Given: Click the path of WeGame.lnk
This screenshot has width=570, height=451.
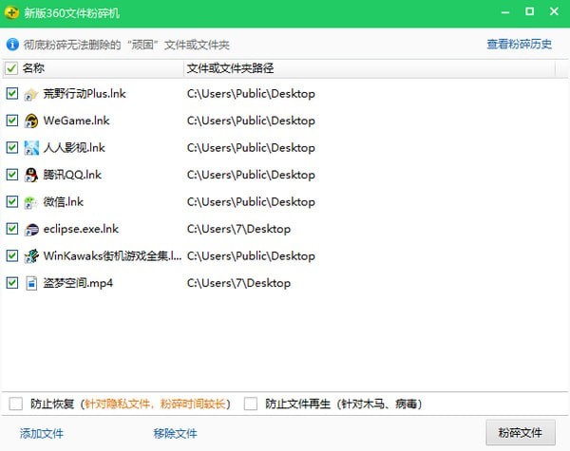Looking at the screenshot, I should point(251,121).
